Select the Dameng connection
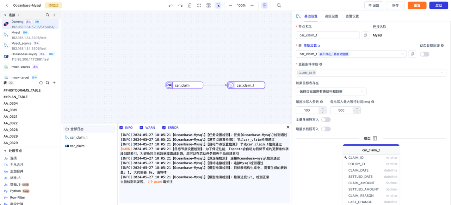The height and width of the screenshot is (205, 451). [x=30, y=24]
